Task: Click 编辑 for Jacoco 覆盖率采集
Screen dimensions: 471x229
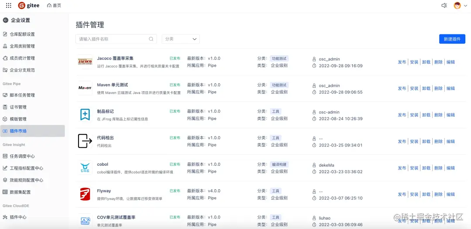Action: coord(451,62)
